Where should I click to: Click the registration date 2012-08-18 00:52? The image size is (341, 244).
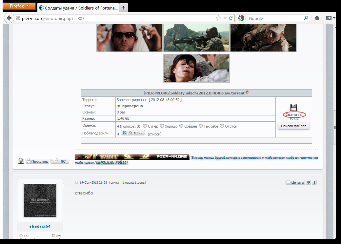(x=165, y=100)
